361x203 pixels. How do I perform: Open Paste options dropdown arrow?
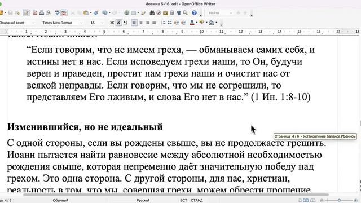click(x=90, y=13)
